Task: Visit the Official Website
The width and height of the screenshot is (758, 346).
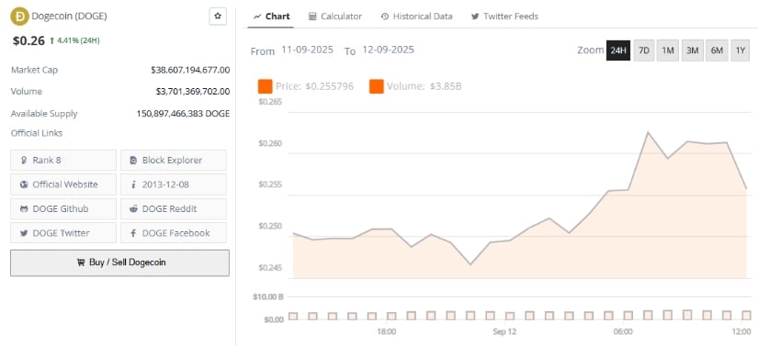Action: (63, 184)
